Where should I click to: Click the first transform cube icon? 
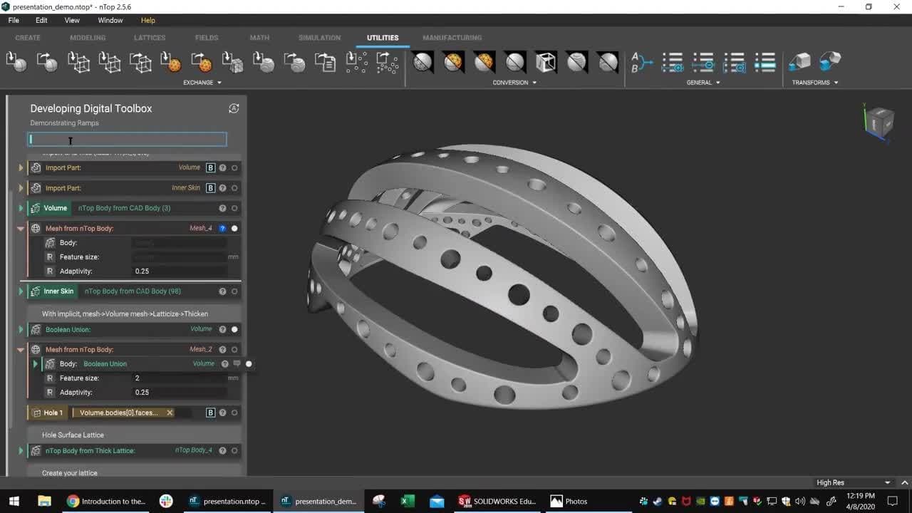799,62
